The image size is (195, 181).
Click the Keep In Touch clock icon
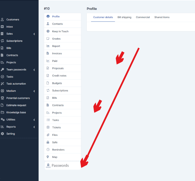point(48,31)
